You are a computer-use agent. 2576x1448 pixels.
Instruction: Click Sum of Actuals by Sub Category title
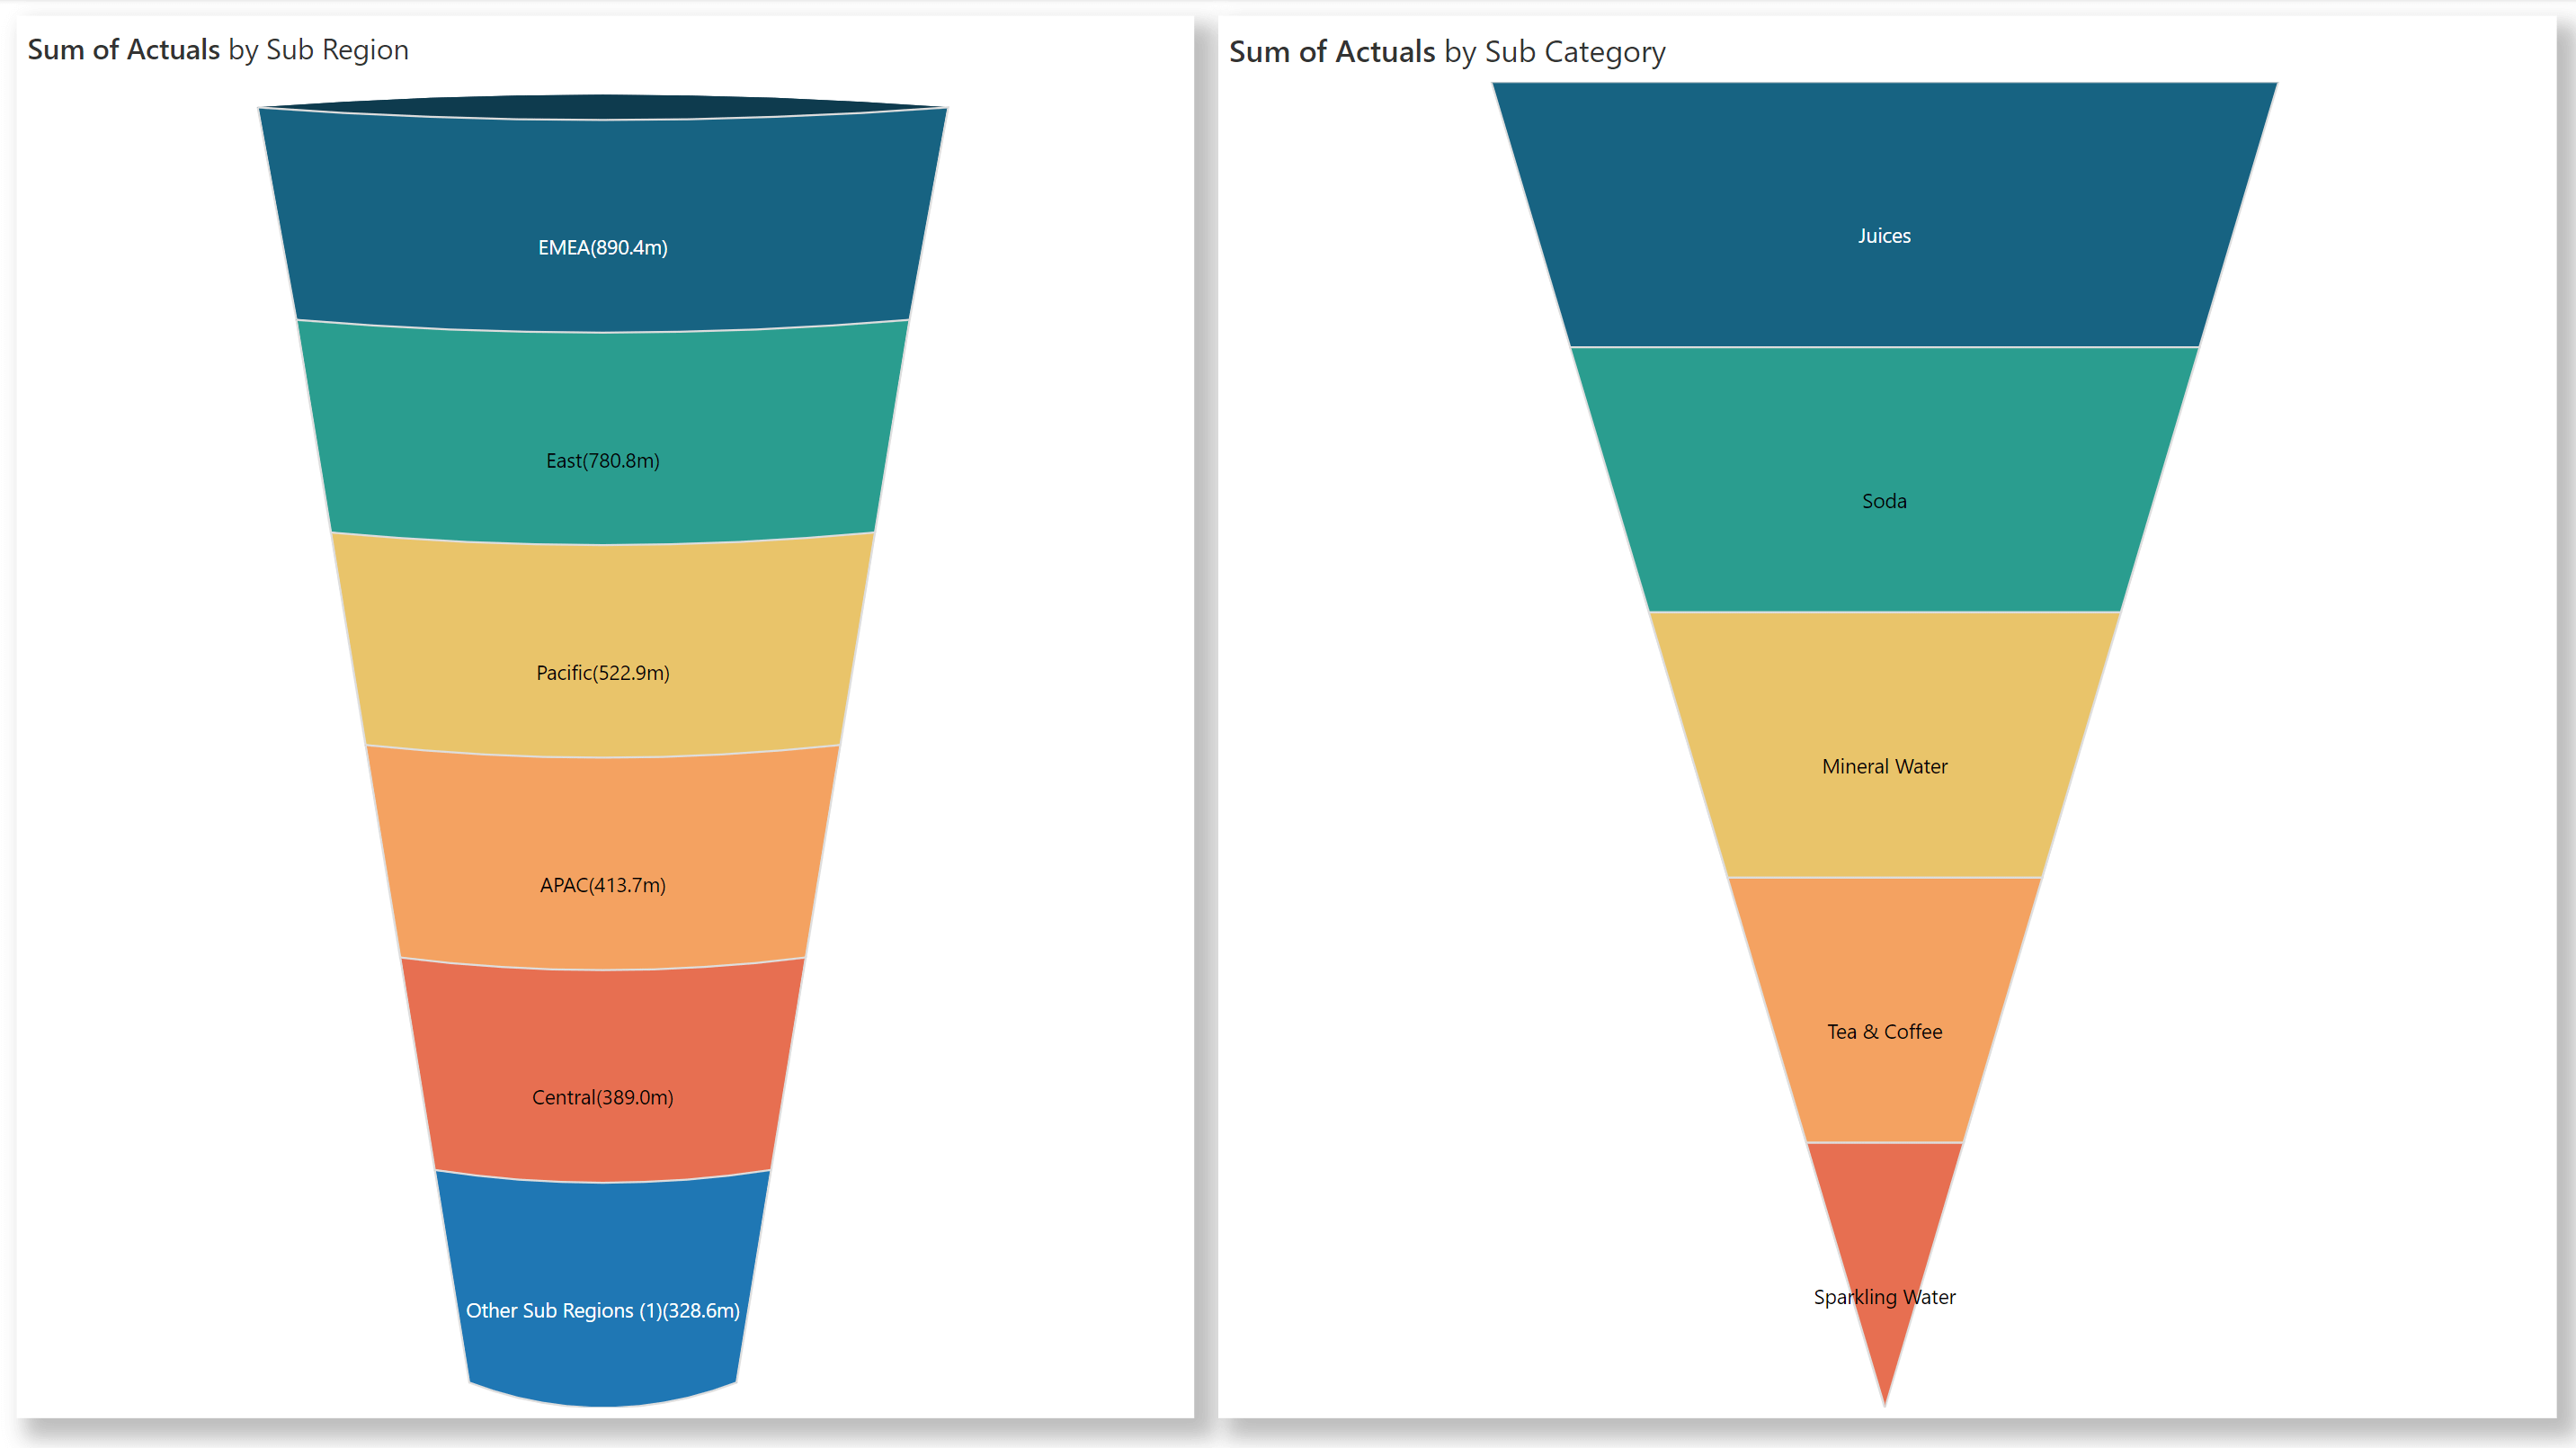(1451, 48)
